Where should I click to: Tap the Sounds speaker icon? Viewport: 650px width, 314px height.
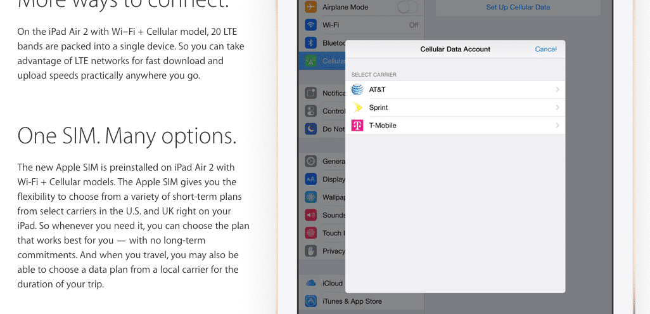(311, 215)
